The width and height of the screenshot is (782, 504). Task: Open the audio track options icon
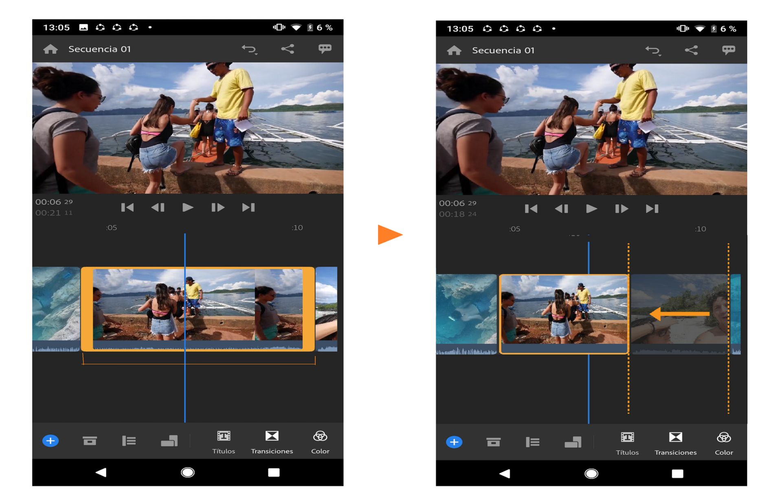tap(129, 440)
